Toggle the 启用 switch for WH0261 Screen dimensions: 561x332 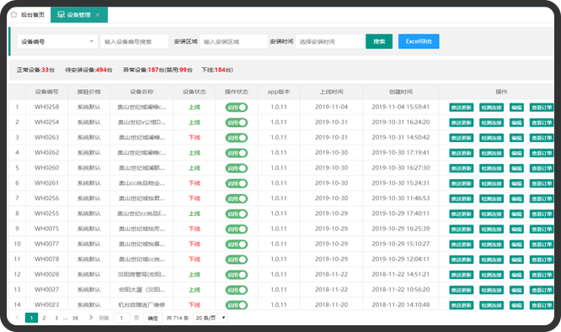click(237, 183)
